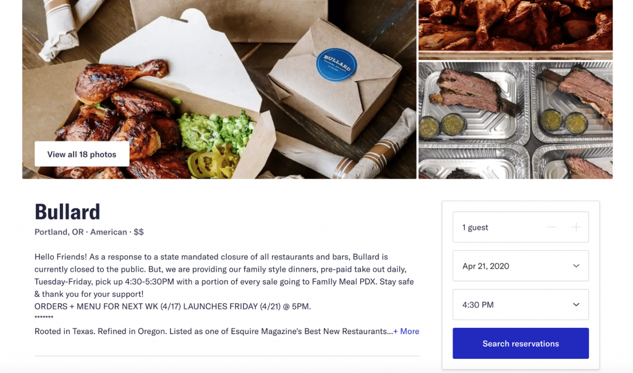Click the Bullard restaurant title
The width and height of the screenshot is (633, 373).
pyautogui.click(x=67, y=212)
